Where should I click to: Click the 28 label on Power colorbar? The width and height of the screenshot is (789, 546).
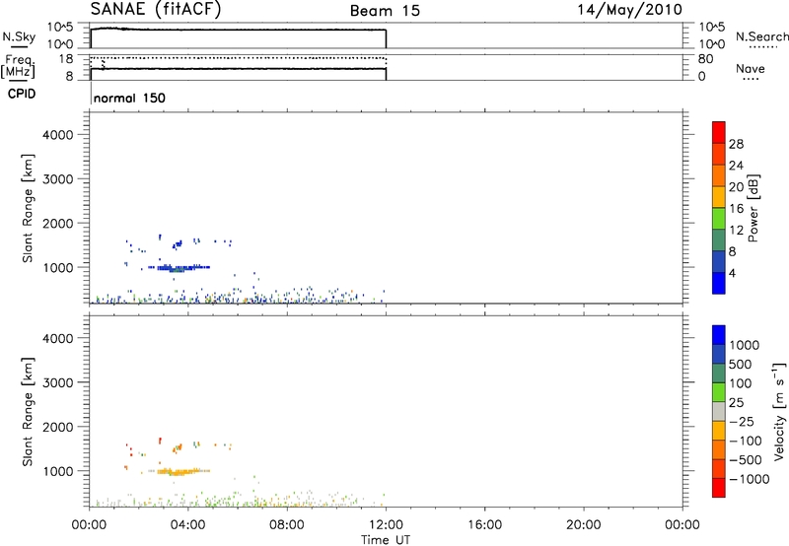[x=736, y=144]
